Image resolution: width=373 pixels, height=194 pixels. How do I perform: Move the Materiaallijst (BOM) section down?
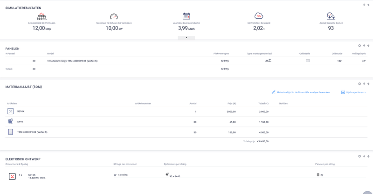pyautogui.click(x=364, y=84)
